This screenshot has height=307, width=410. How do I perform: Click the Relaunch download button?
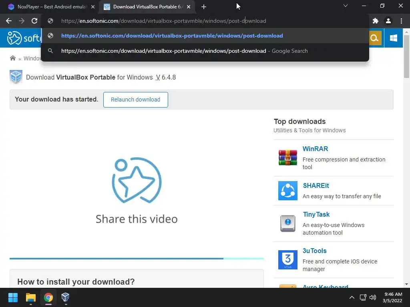135,100
